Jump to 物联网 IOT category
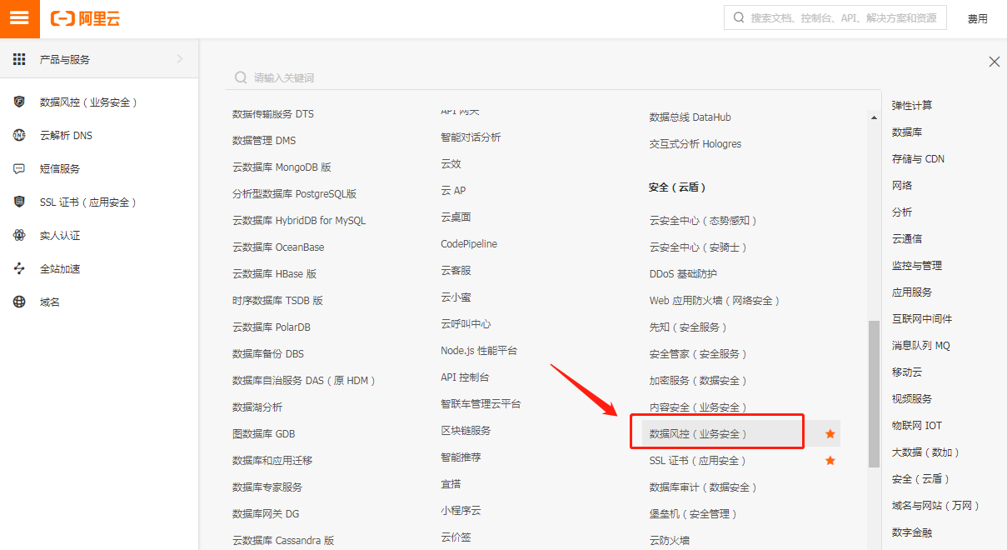 pos(917,425)
